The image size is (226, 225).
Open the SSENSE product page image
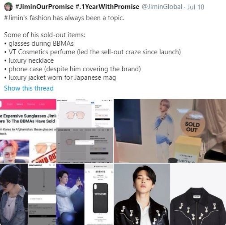99,194
